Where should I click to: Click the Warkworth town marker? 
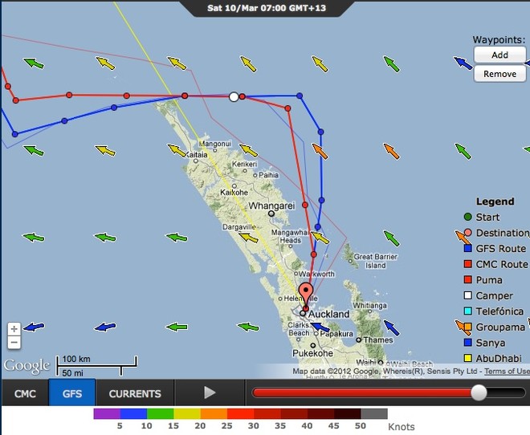[296, 274]
